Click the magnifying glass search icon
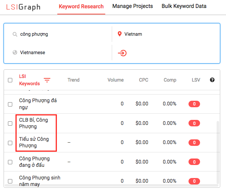The width and height of the screenshot is (226, 191). pos(15,34)
